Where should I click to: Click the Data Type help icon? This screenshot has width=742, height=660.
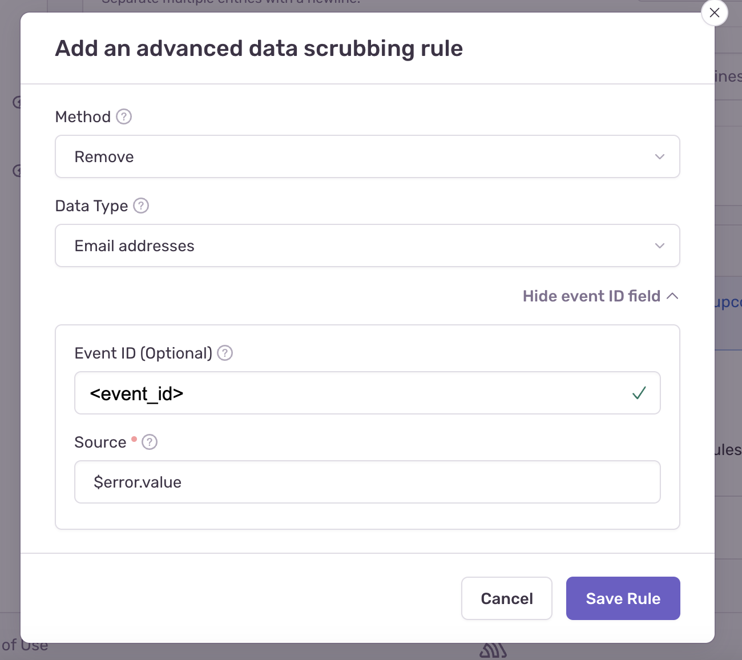pyautogui.click(x=141, y=206)
